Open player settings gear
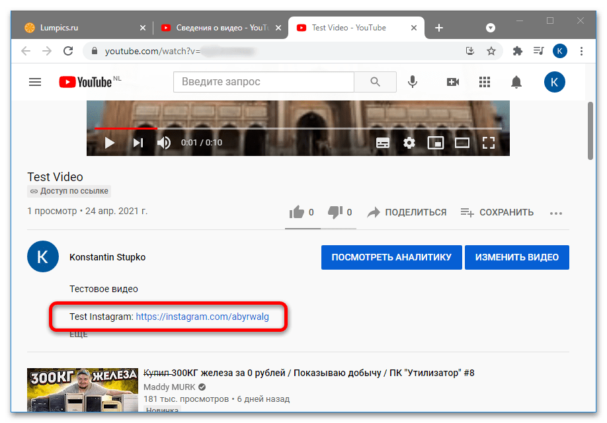 (x=409, y=143)
